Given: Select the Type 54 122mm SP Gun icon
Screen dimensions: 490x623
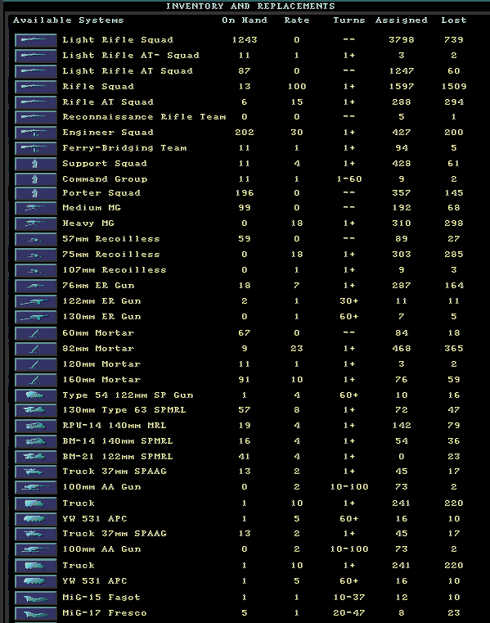Looking at the screenshot, I should [36, 395].
